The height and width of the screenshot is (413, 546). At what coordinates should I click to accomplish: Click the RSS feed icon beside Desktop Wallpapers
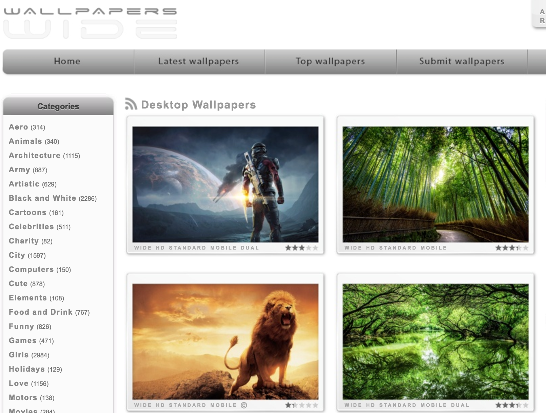coord(131,104)
